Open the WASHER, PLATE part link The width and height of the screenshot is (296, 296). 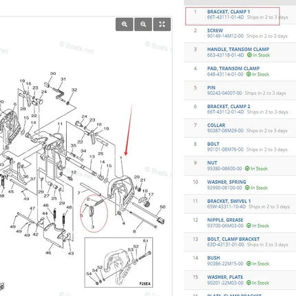pos(225,277)
